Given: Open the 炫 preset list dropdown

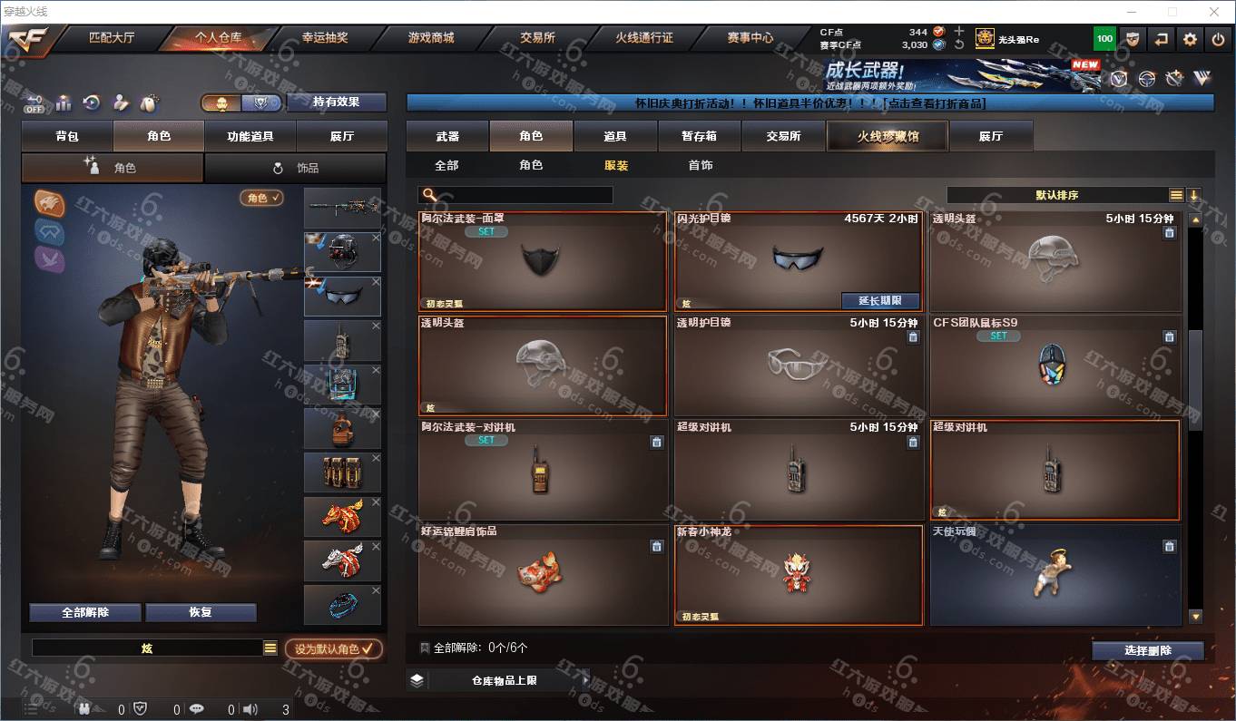Looking at the screenshot, I should tap(270, 648).
